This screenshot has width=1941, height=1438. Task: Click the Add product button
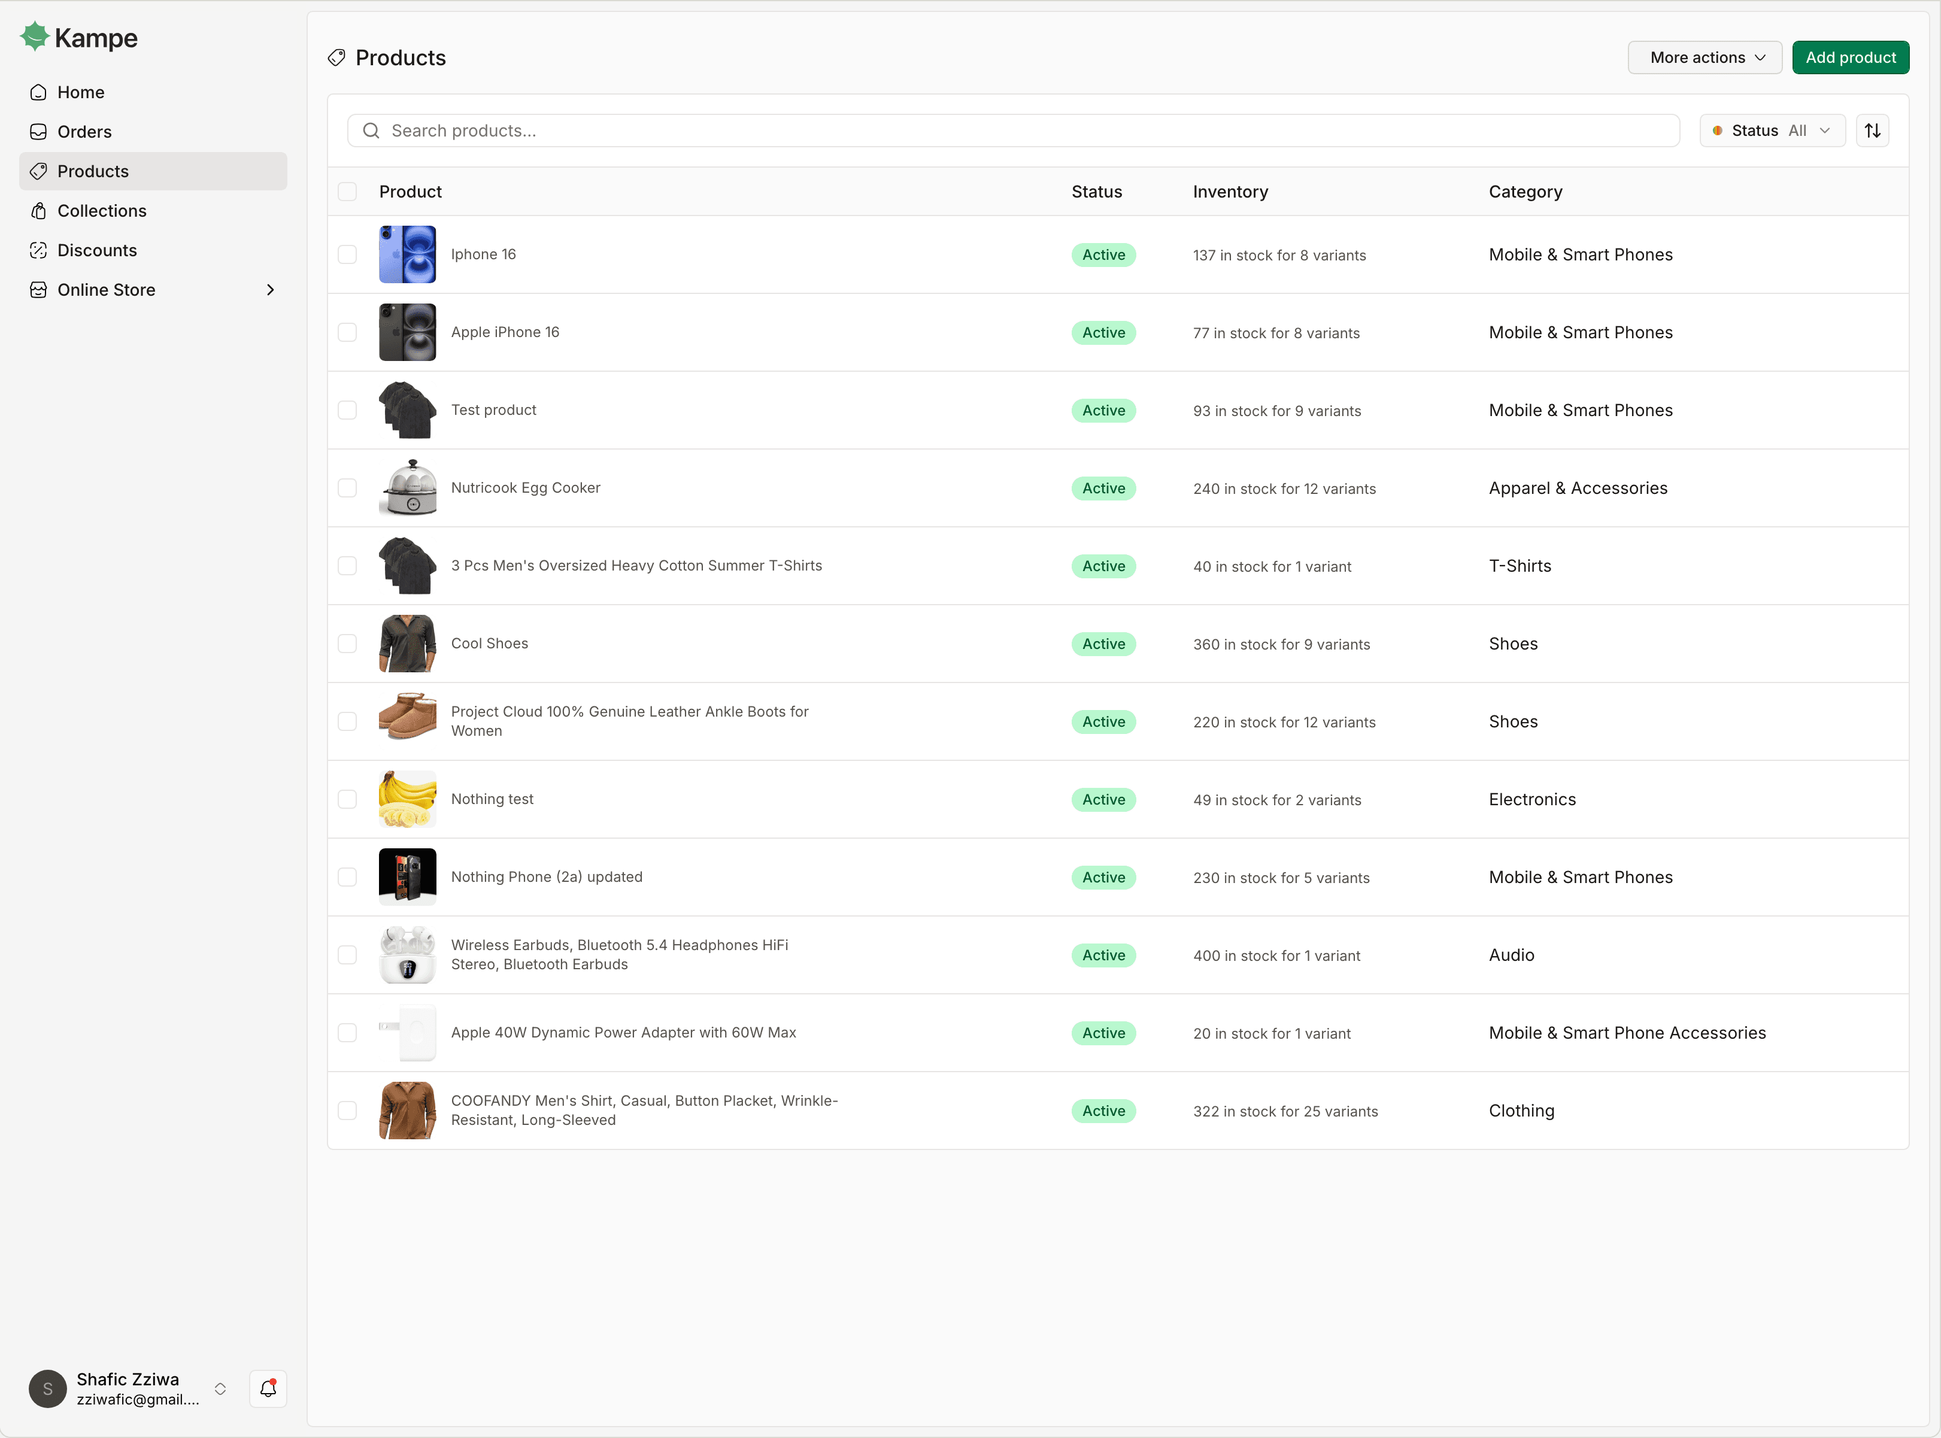[1851, 57]
